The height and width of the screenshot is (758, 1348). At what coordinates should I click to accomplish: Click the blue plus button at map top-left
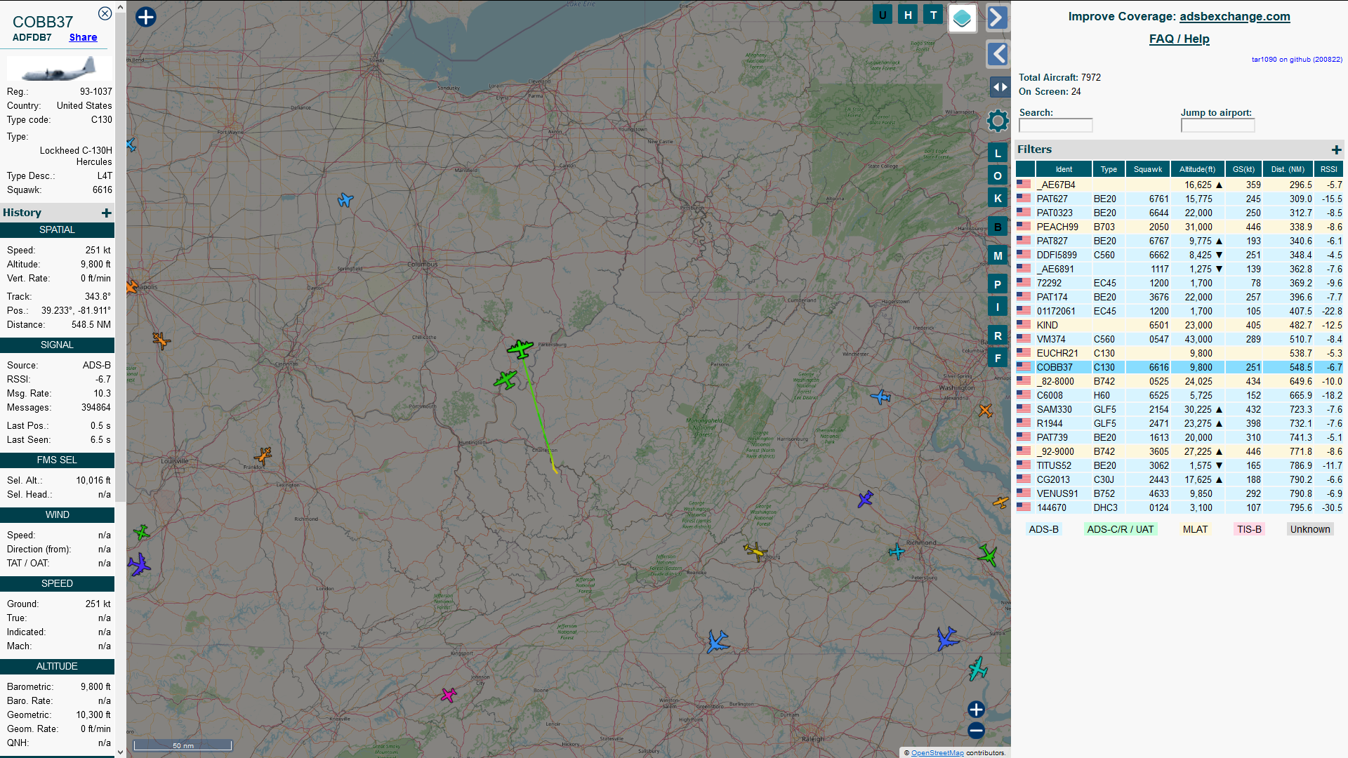pos(146,17)
